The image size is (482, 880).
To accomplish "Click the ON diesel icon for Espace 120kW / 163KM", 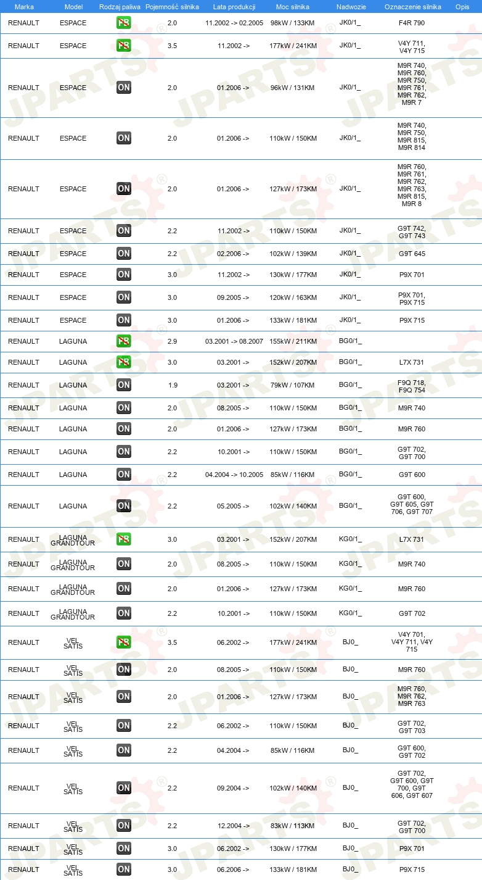I will (124, 297).
